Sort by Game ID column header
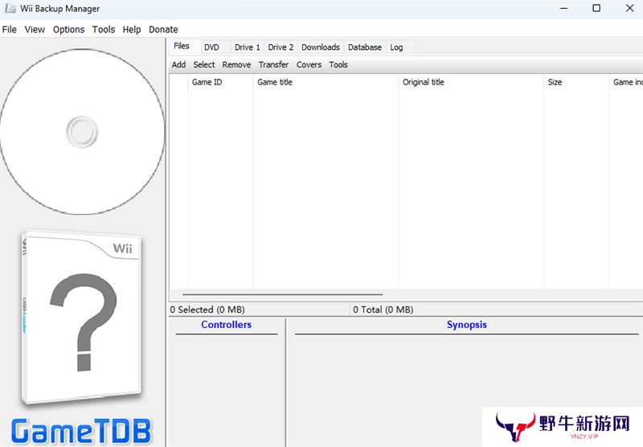The image size is (643, 447). pos(207,83)
